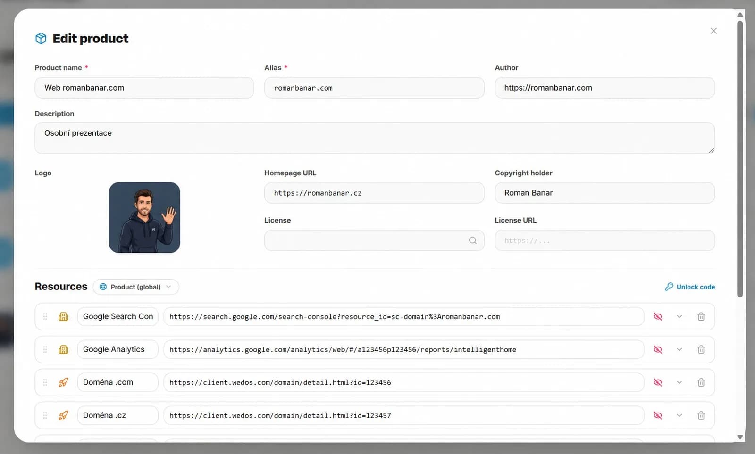Toggle visibility of Google Analytics resource
Screen dimensions: 755x454
[658, 349]
